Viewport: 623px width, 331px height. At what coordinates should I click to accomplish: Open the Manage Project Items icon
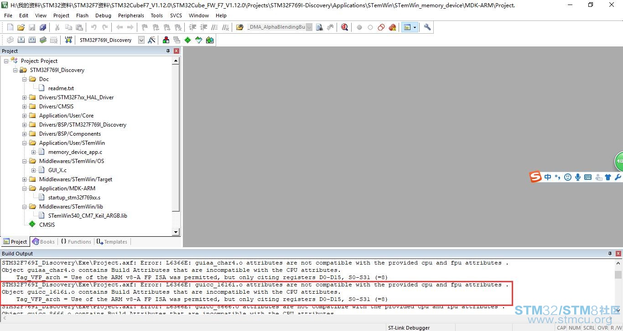click(x=166, y=40)
